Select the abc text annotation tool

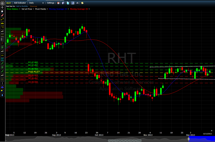(2, 23)
